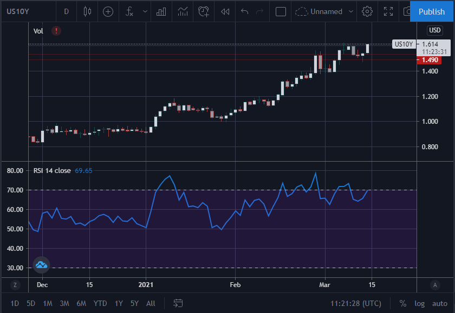Change the D interval selector

[x=67, y=11]
